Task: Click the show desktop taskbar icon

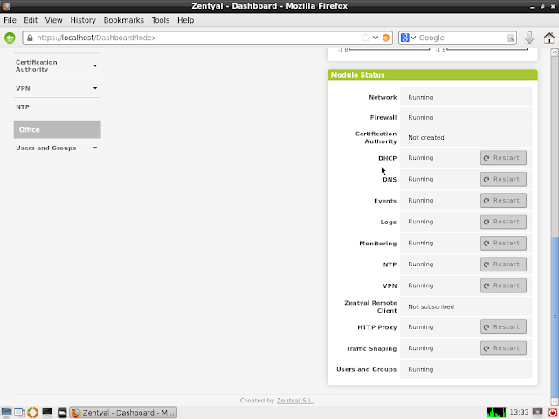Action: tap(6, 412)
